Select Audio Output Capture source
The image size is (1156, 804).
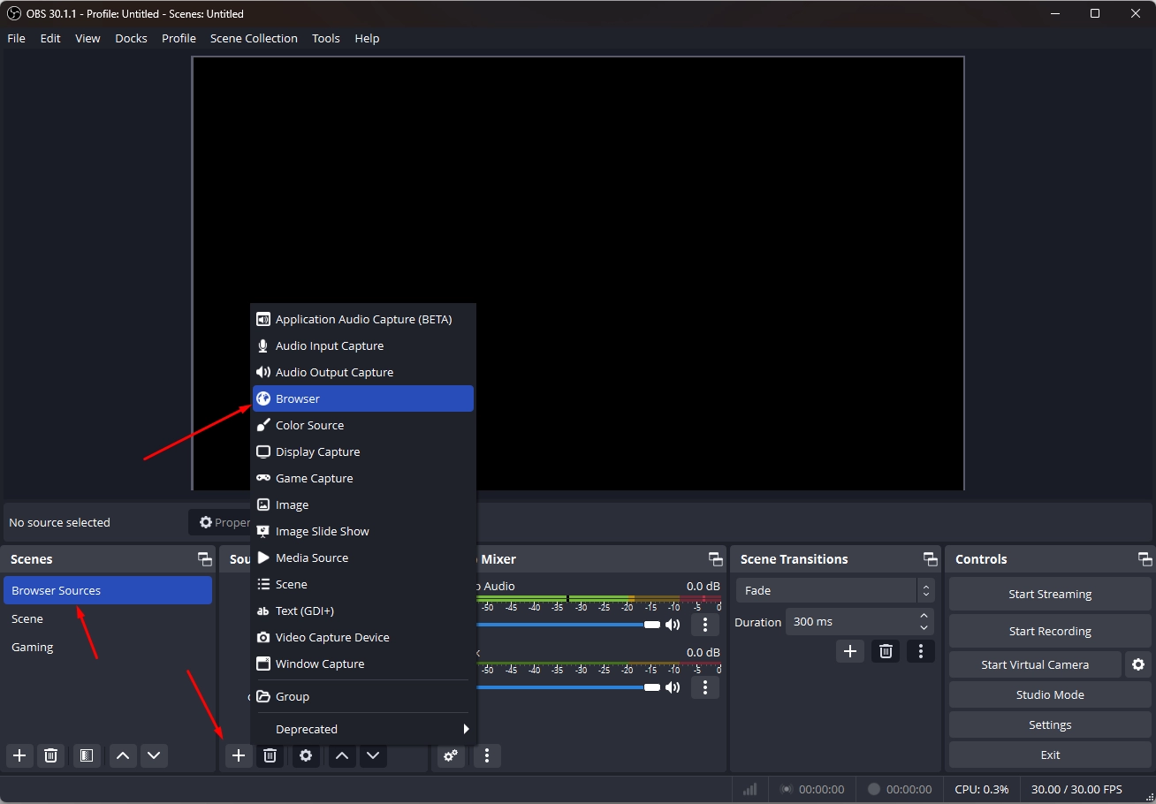pyautogui.click(x=363, y=372)
